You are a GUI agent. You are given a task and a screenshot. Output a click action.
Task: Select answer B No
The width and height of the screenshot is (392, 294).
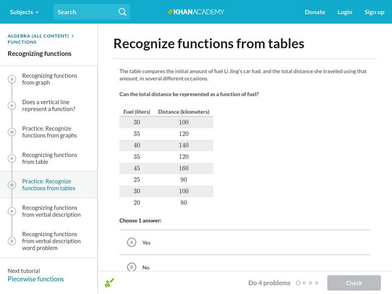point(131,267)
